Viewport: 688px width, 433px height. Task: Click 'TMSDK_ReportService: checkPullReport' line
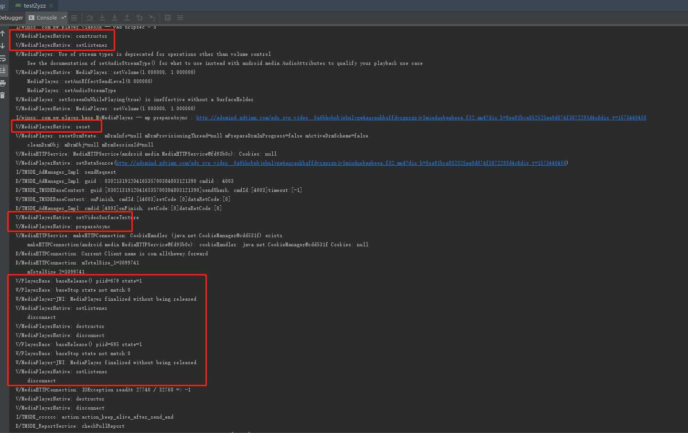tap(70, 426)
